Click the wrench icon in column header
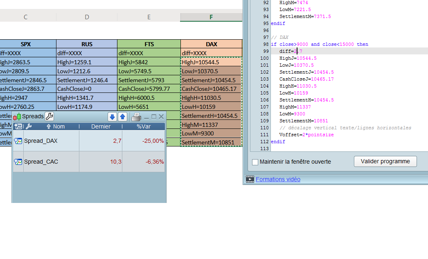The image size is (428, 259). 28,126
